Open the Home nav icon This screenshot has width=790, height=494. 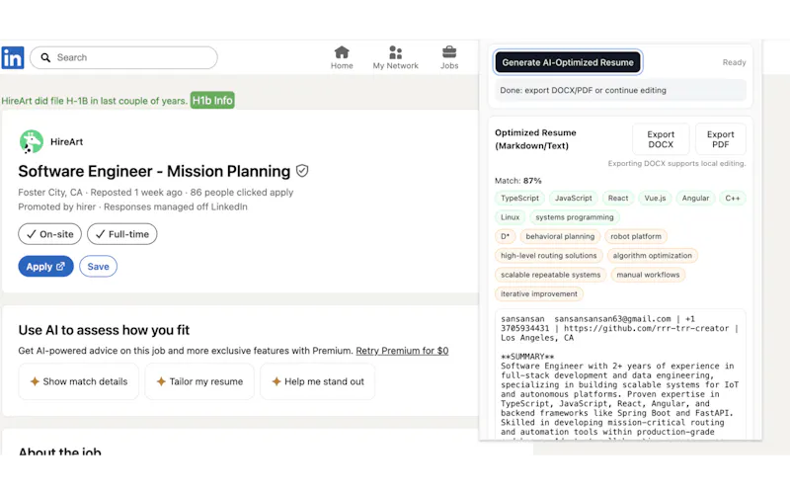(342, 52)
